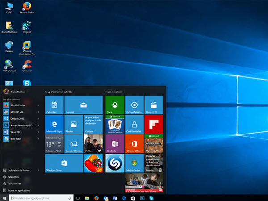Expand the Mozilla Firefox jump list arrow
Viewport: 268px width, 201px height.
[x=38, y=105]
